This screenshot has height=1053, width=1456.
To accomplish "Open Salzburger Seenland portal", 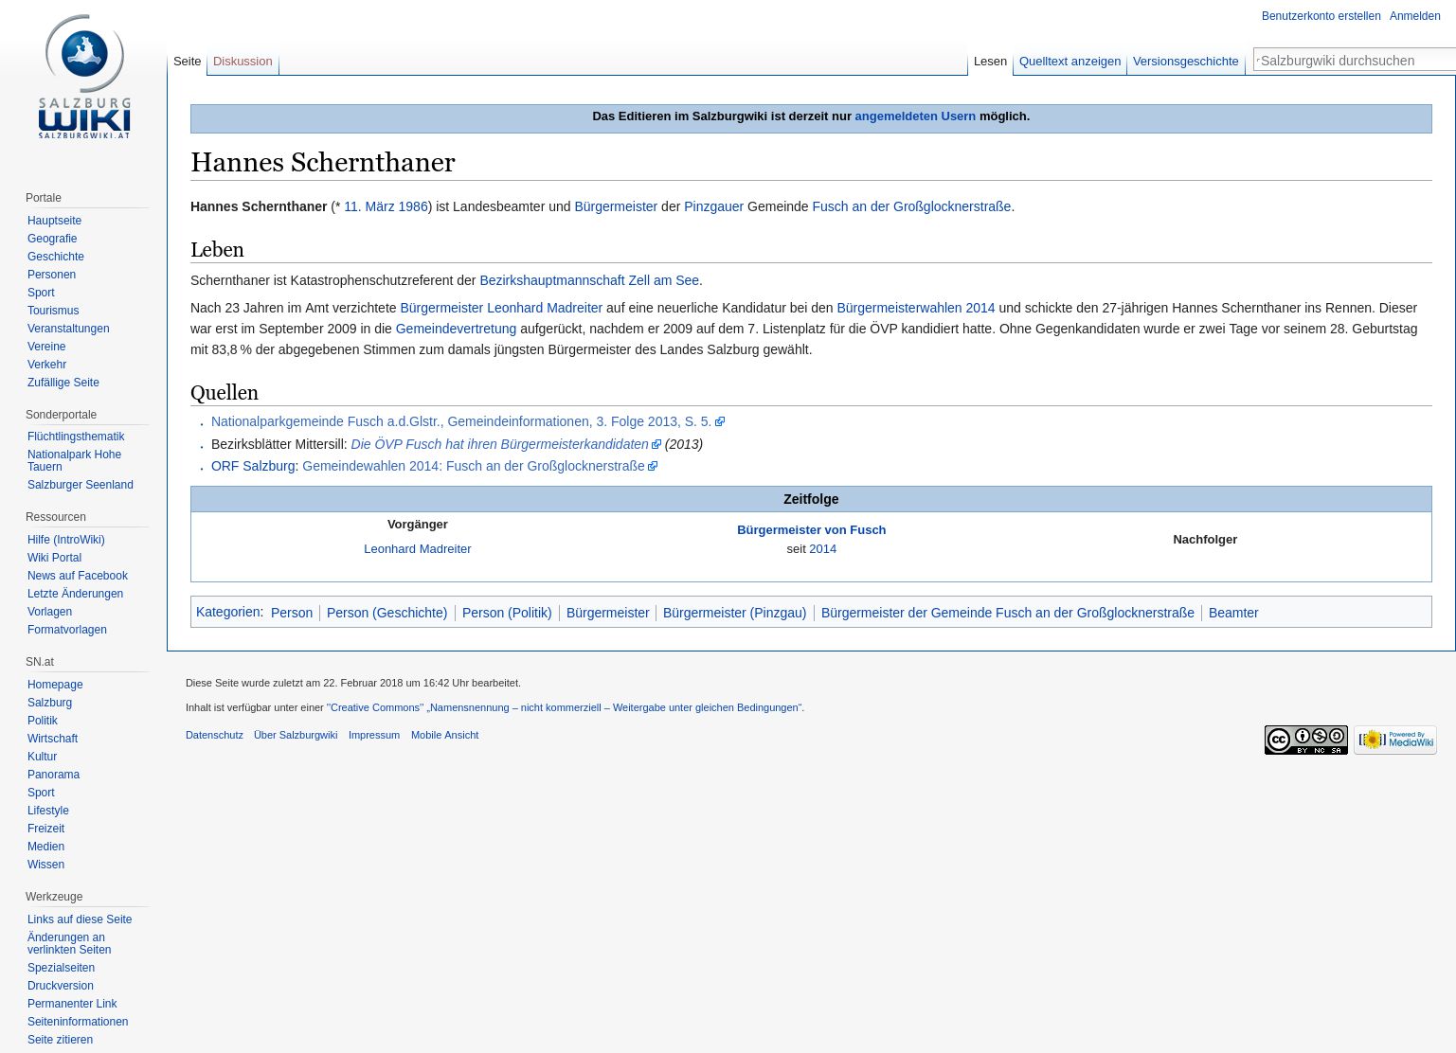I will (81, 485).
